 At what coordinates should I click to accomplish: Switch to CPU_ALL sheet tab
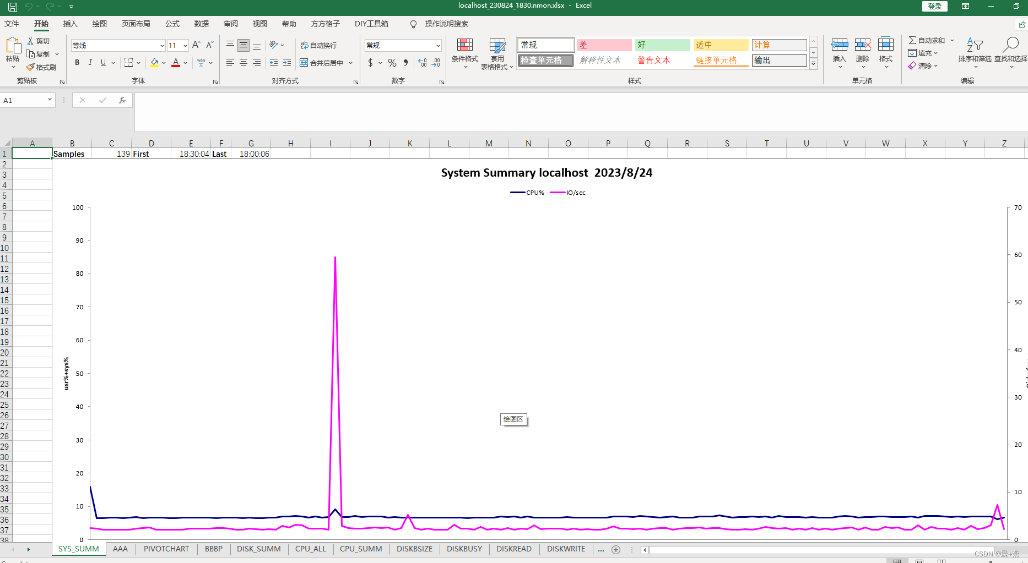[x=311, y=549]
